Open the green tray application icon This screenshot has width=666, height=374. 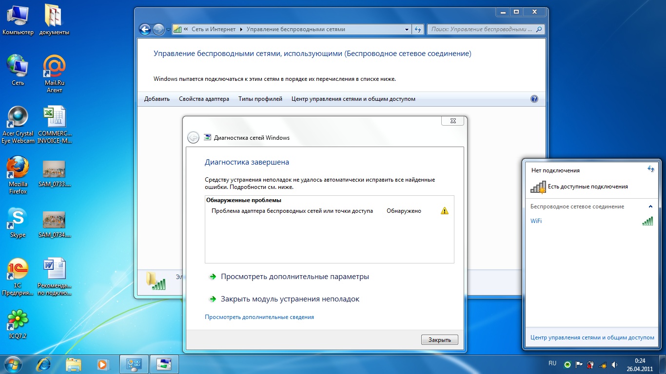pyautogui.click(x=568, y=364)
